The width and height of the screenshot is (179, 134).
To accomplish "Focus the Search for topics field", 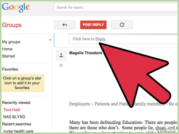I will (116, 7).
